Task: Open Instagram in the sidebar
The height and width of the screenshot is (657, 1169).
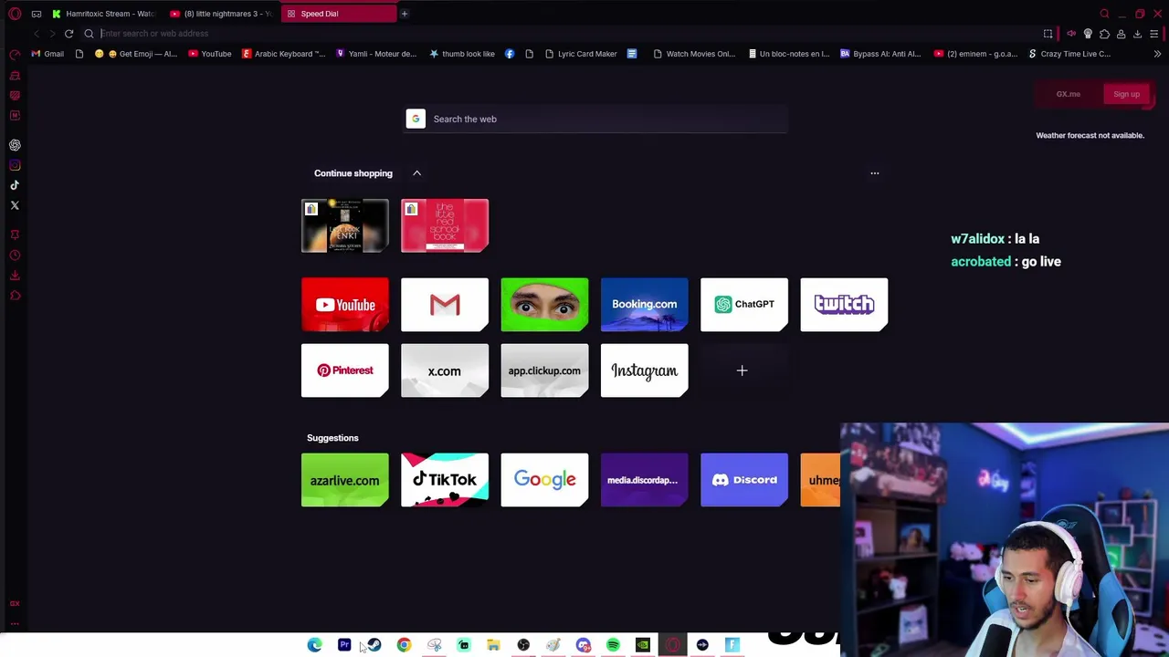Action: (x=15, y=165)
